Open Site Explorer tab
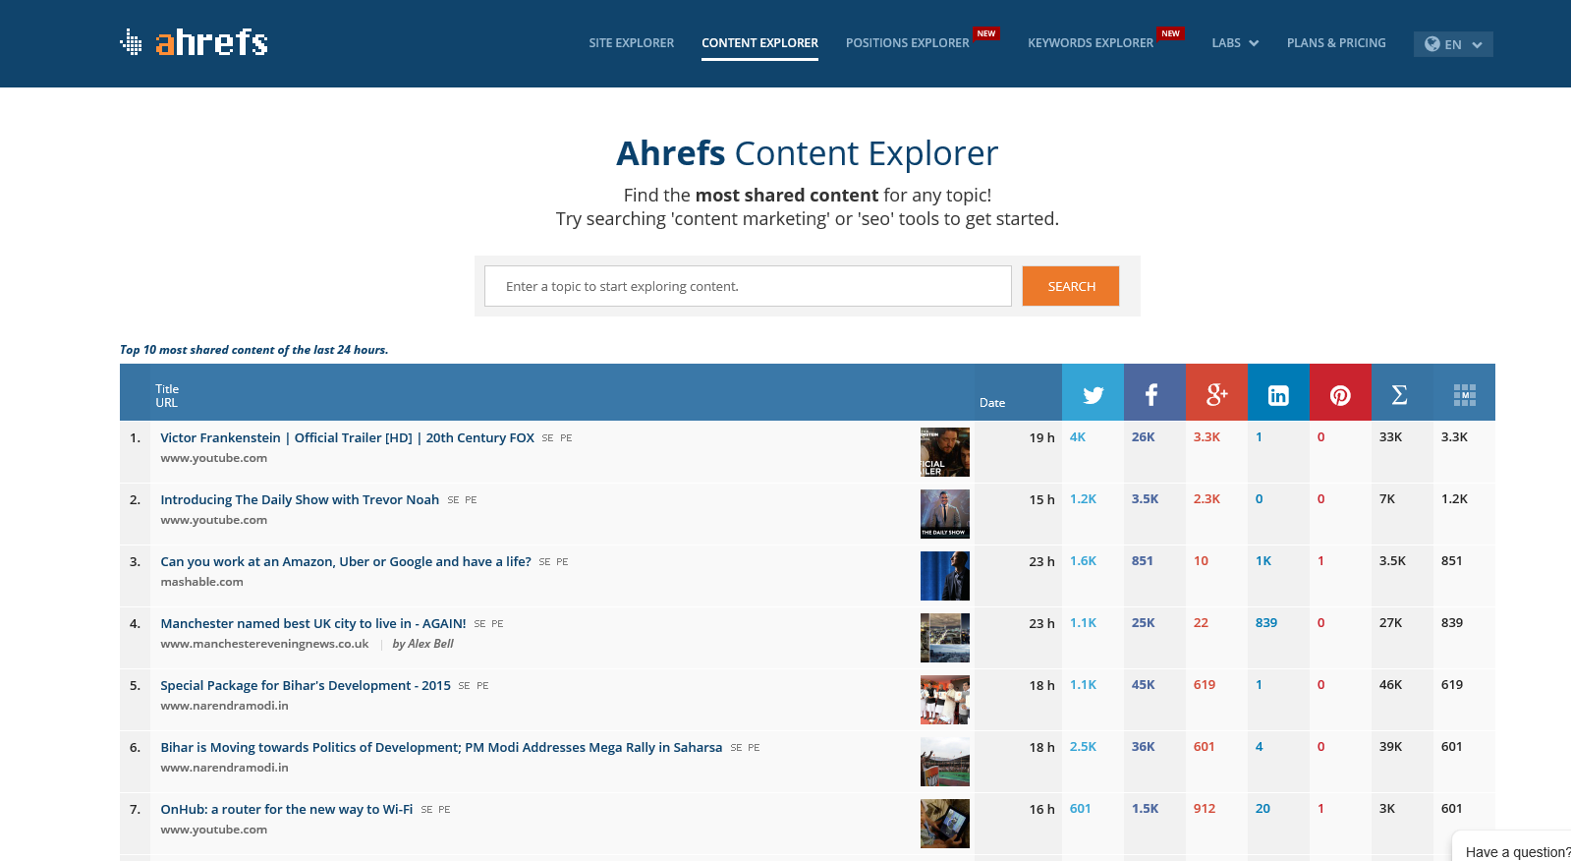 point(631,43)
